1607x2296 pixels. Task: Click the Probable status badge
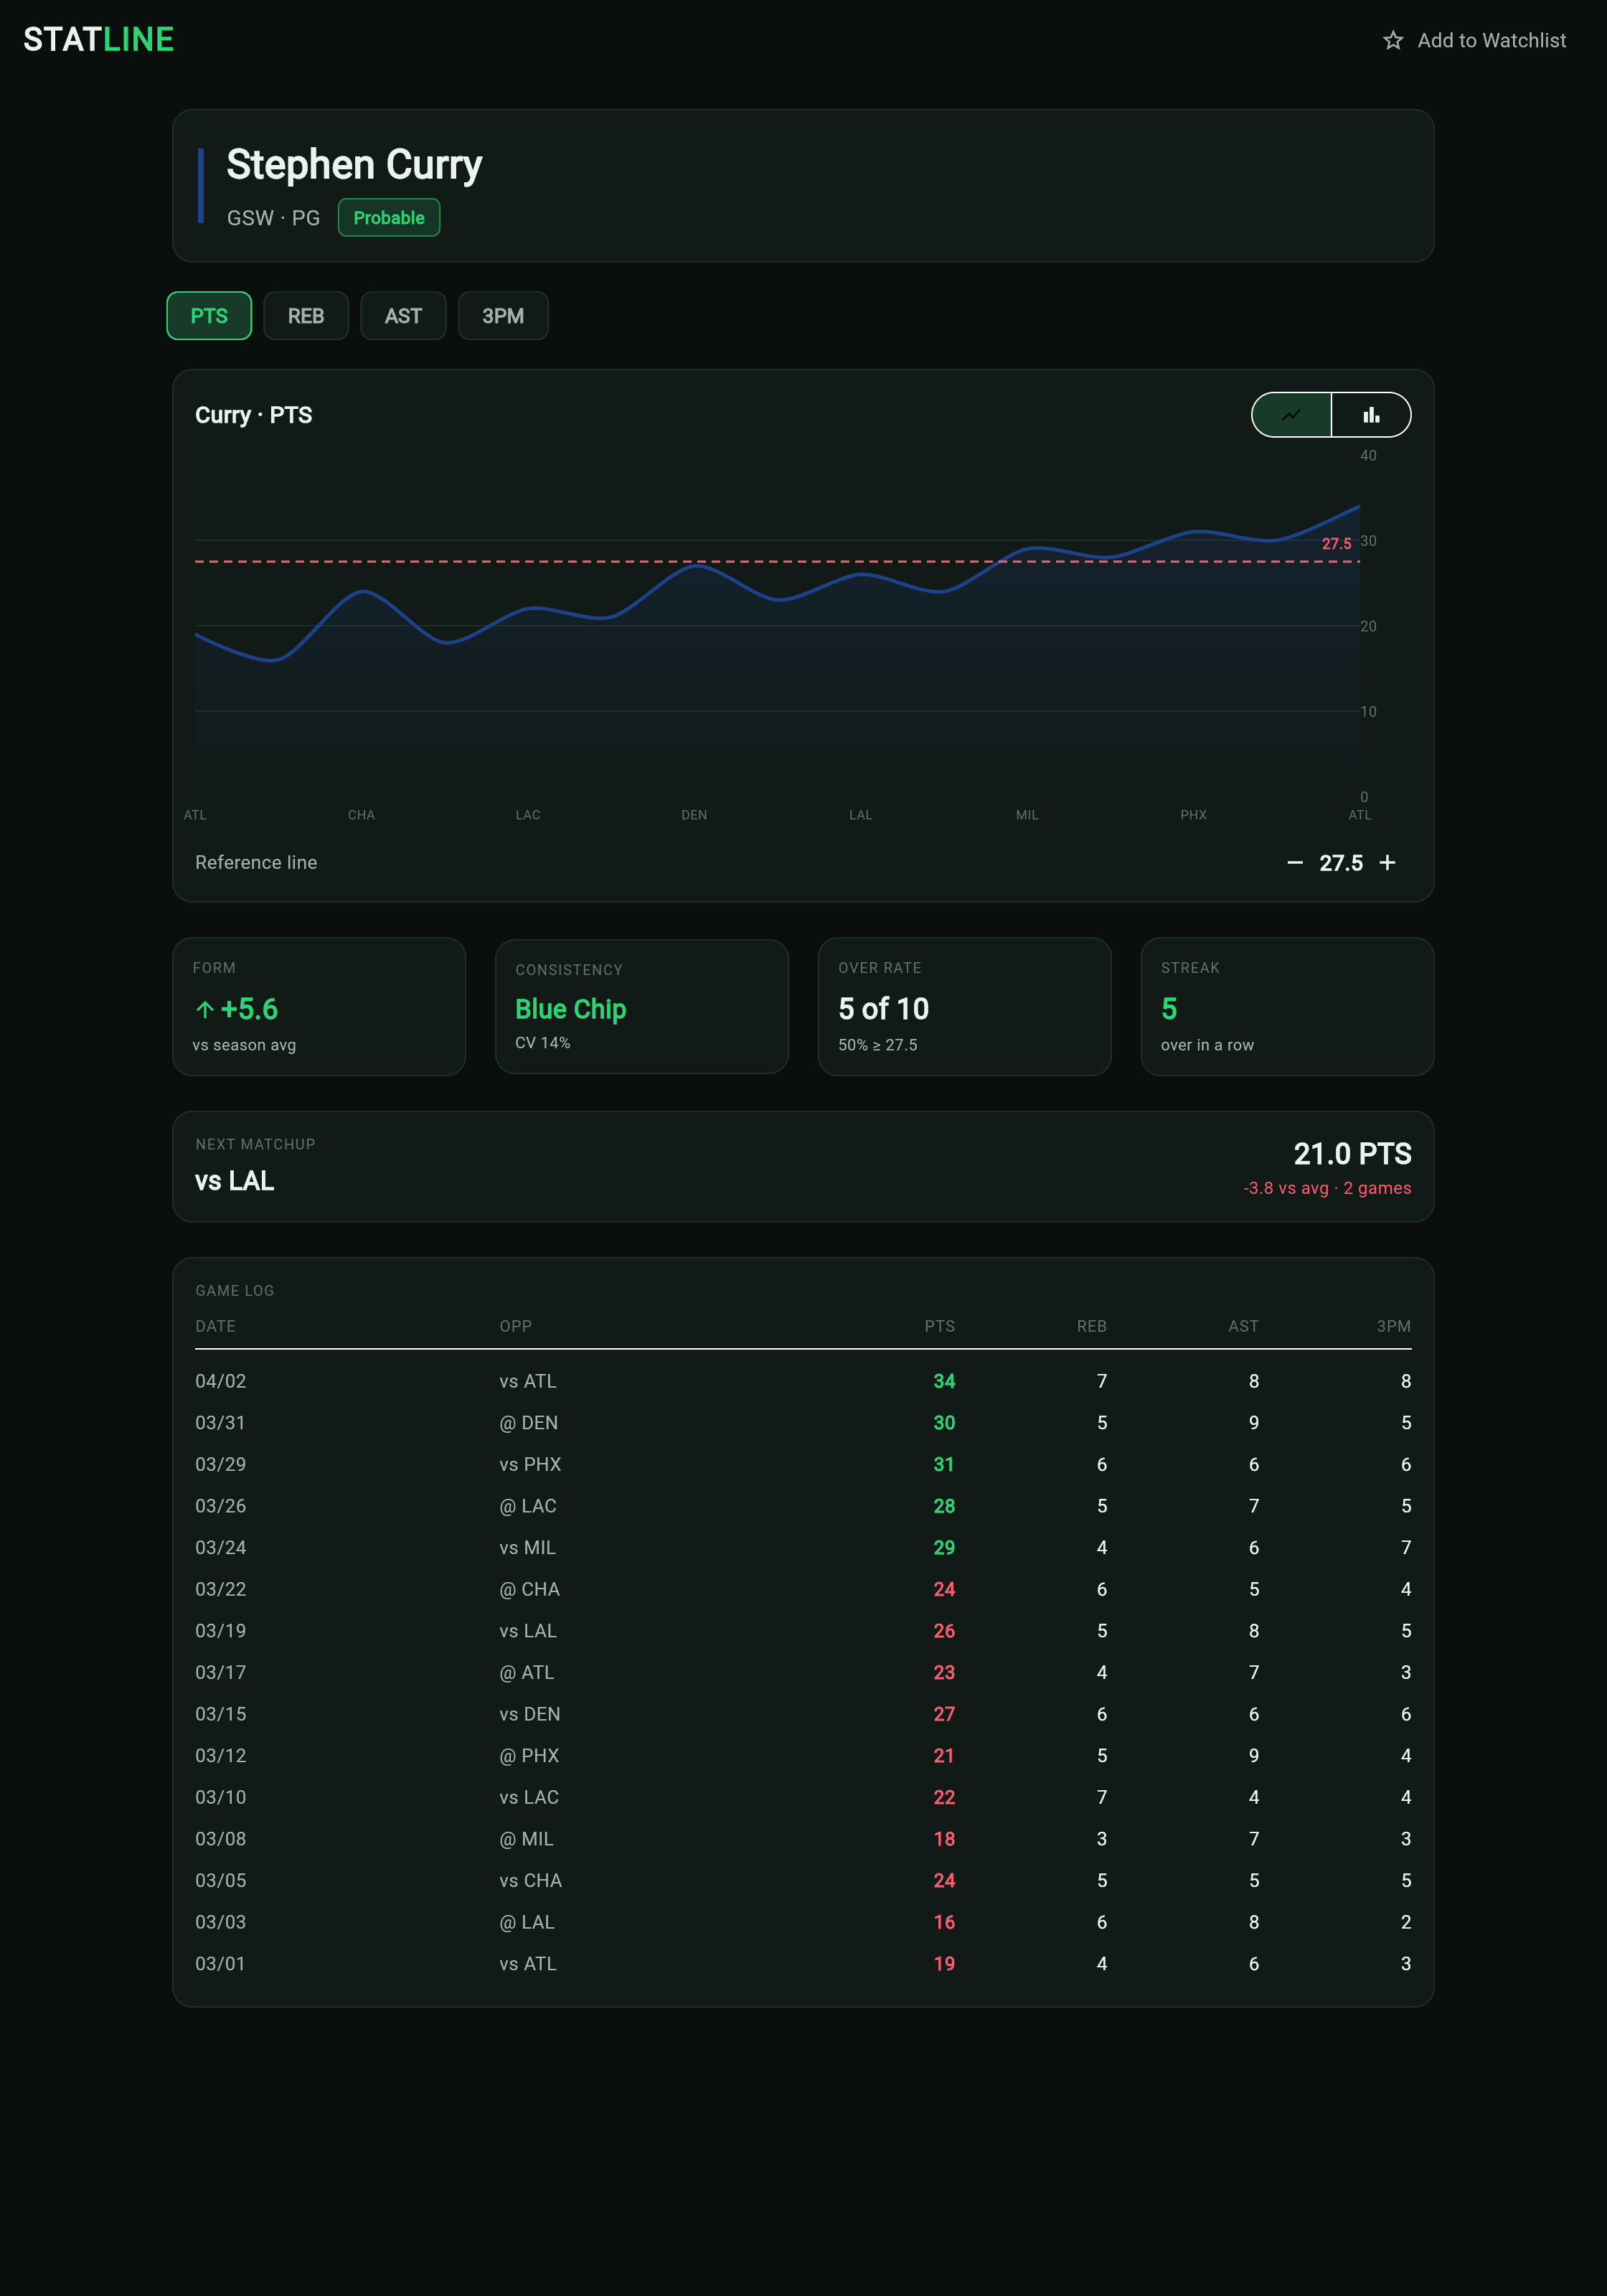[x=389, y=218]
